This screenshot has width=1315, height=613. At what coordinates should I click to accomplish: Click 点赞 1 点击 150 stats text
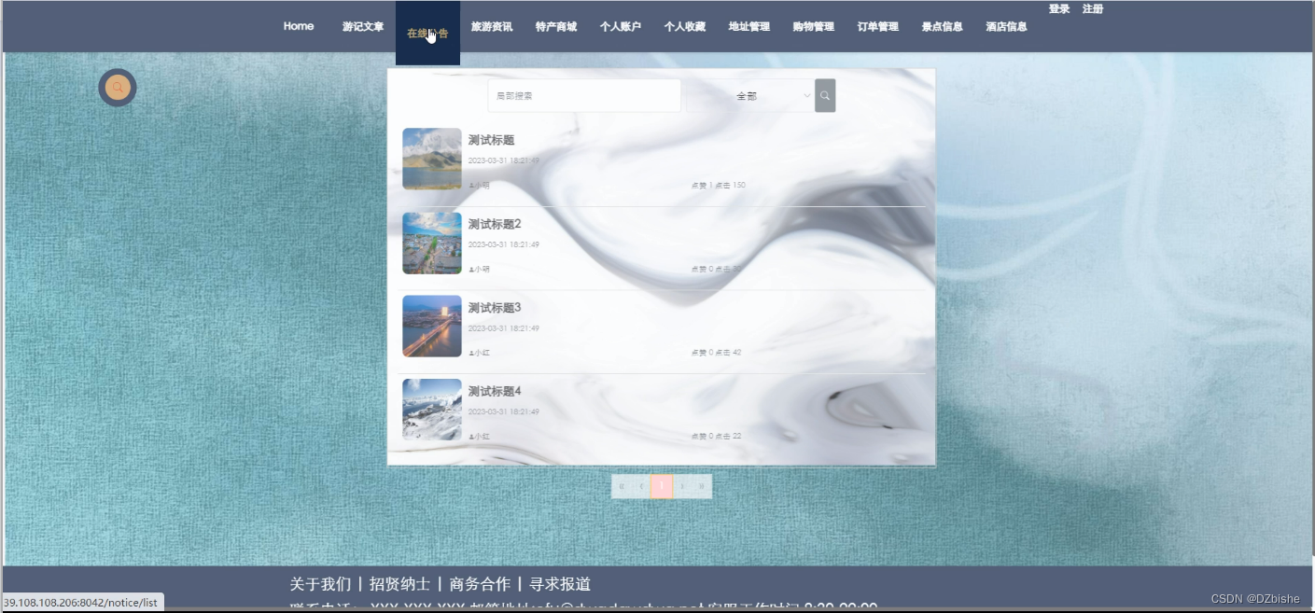pos(718,186)
